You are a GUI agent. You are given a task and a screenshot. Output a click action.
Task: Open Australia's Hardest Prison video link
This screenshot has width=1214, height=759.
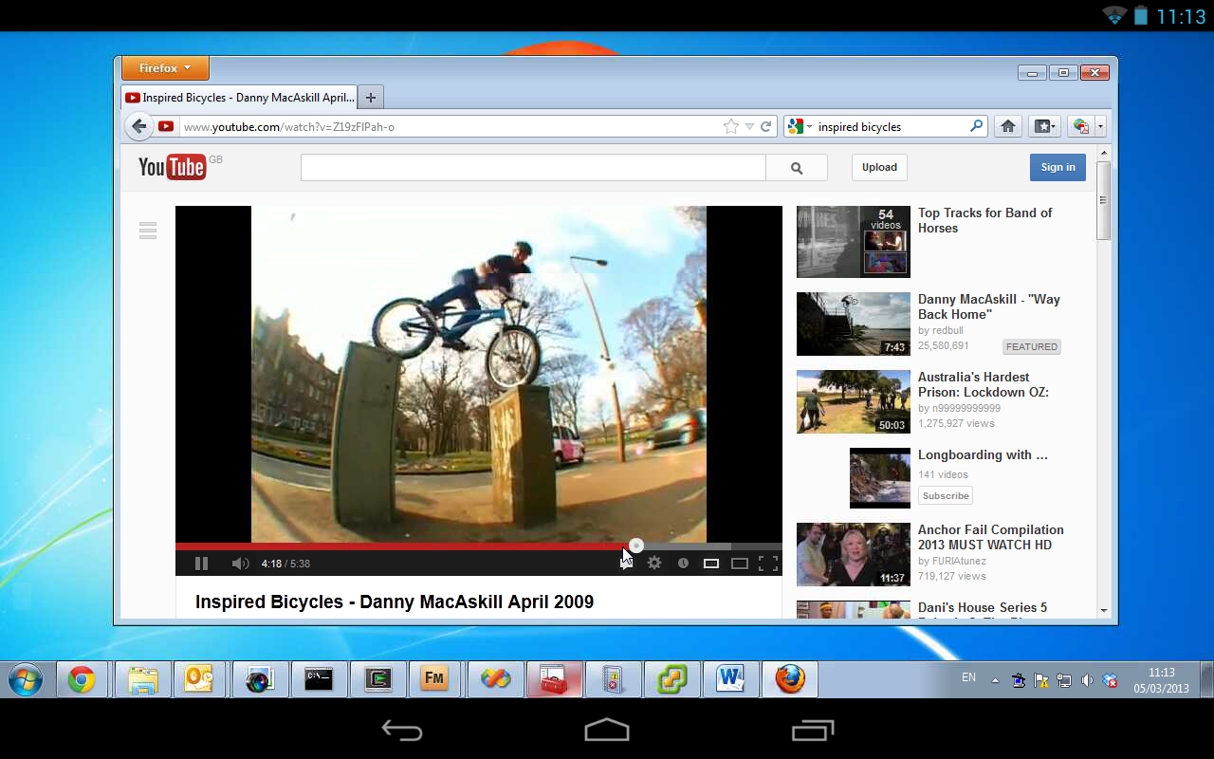pos(984,384)
